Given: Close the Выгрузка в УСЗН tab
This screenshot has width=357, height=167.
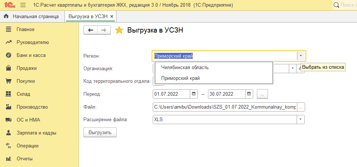Looking at the screenshot, I should point(112,17).
